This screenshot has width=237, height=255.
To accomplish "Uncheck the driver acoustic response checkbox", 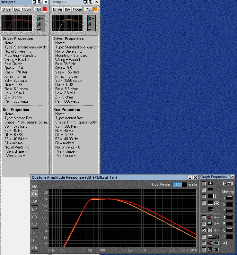I will coord(204,217).
